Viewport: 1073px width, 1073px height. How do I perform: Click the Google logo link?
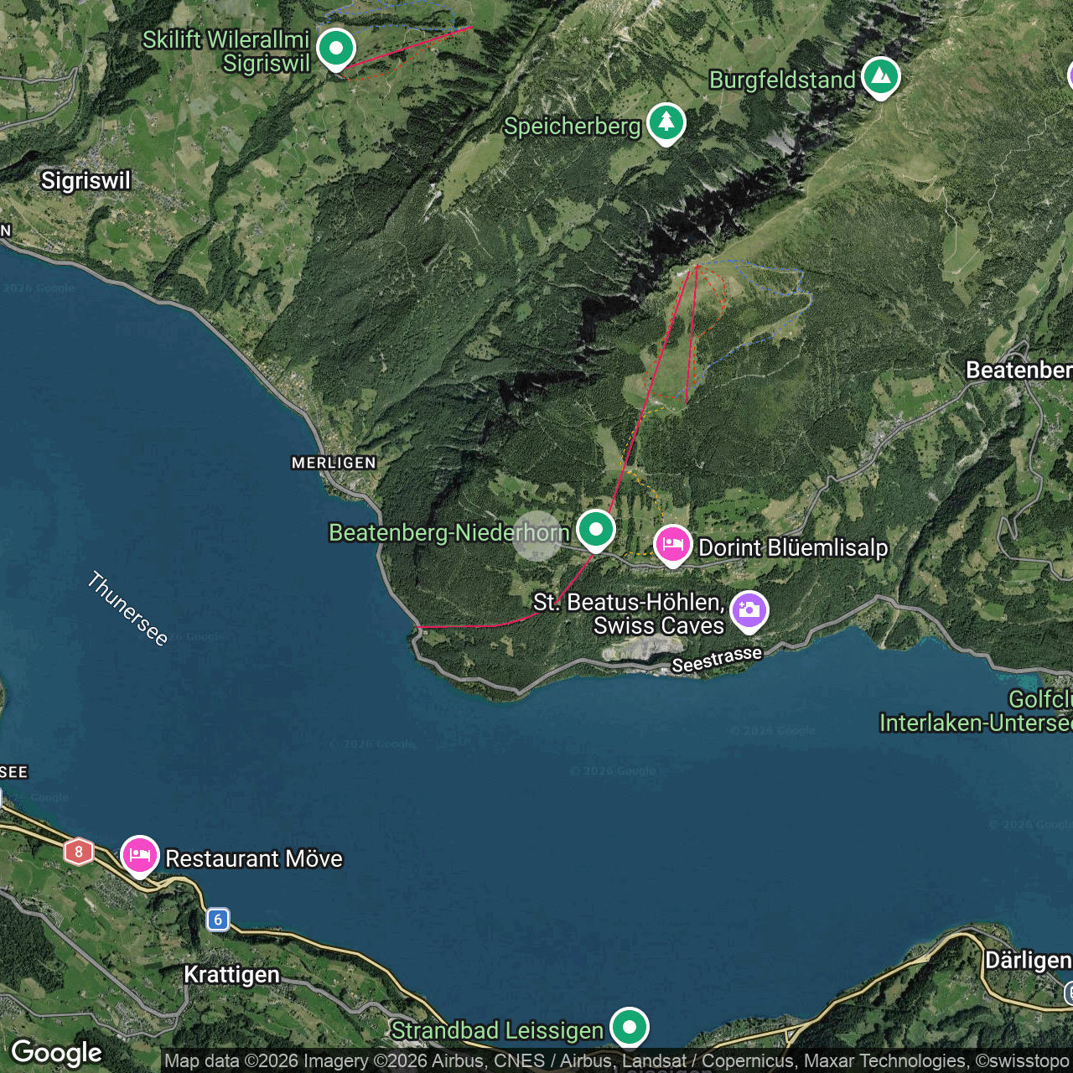(56, 1053)
